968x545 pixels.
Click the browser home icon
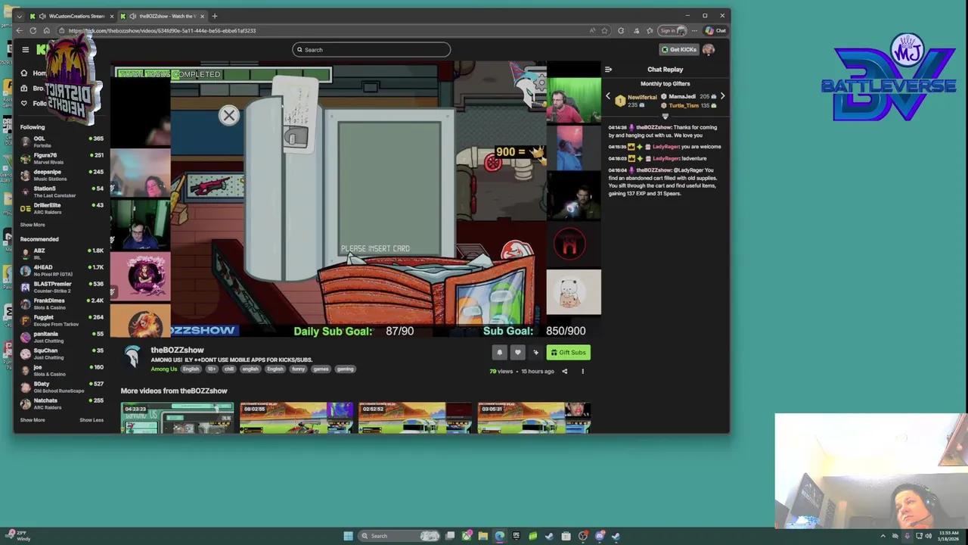point(46,31)
